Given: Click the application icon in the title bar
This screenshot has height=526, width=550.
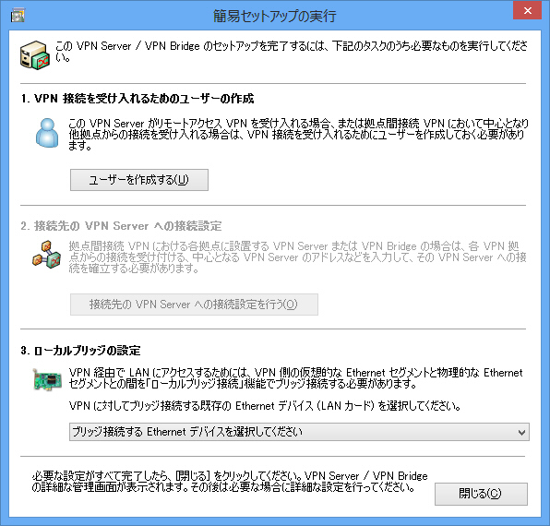Looking at the screenshot, I should pyautogui.click(x=18, y=16).
